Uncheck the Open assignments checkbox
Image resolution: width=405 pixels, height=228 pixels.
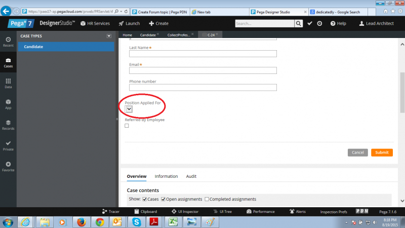coord(164,199)
